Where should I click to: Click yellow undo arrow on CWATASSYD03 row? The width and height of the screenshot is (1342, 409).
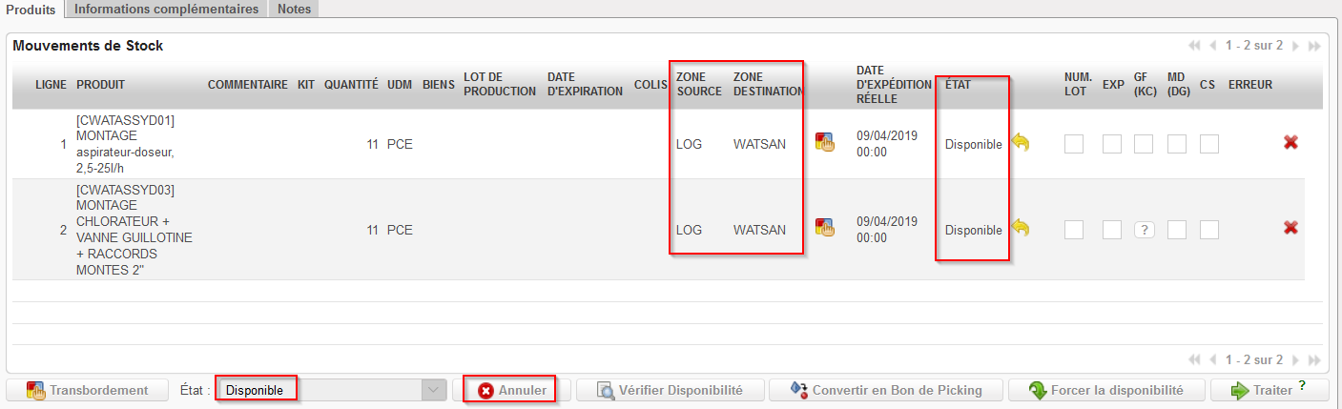1020,227
